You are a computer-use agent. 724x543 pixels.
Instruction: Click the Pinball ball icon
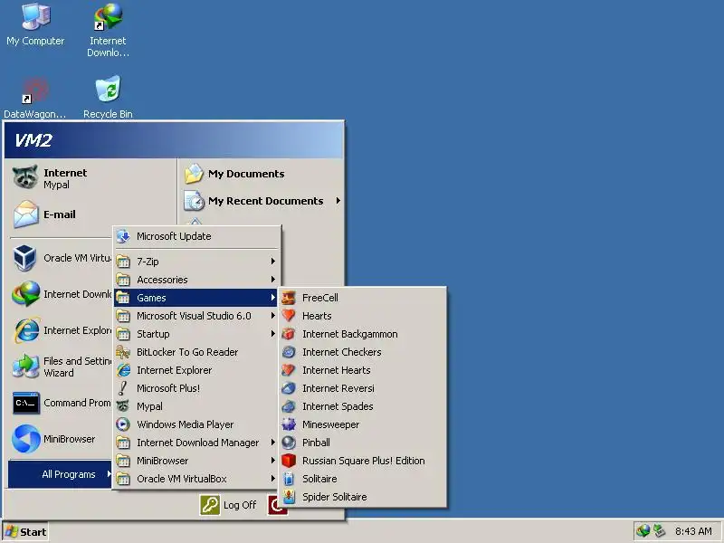click(x=289, y=443)
